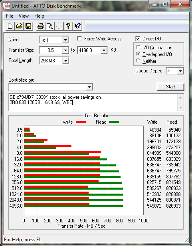
Task: Click inside the description text box
Action: click(x=93, y=102)
